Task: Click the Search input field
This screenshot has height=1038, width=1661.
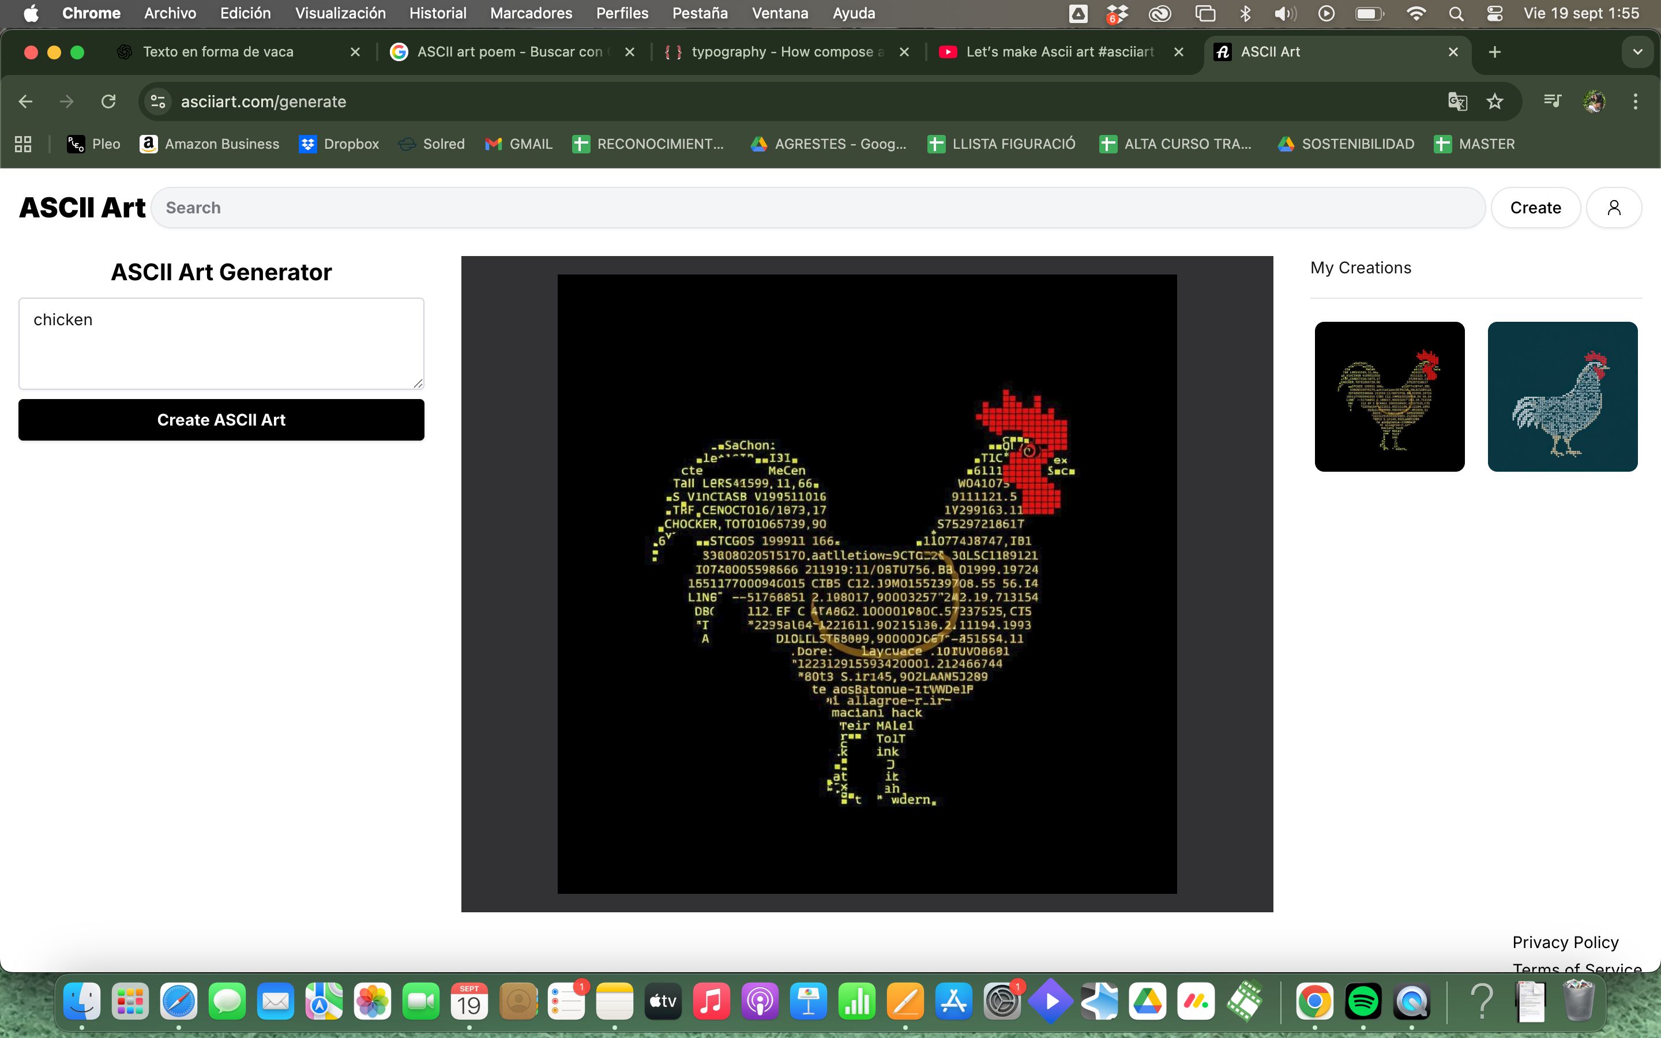Action: coord(817,208)
